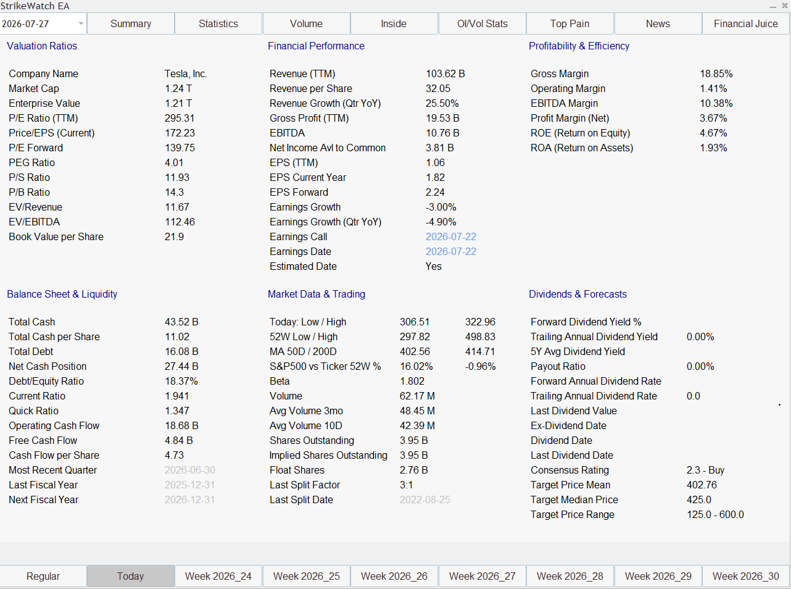
Task: Click the Total Cash value 43.52 B
Action: (x=181, y=322)
